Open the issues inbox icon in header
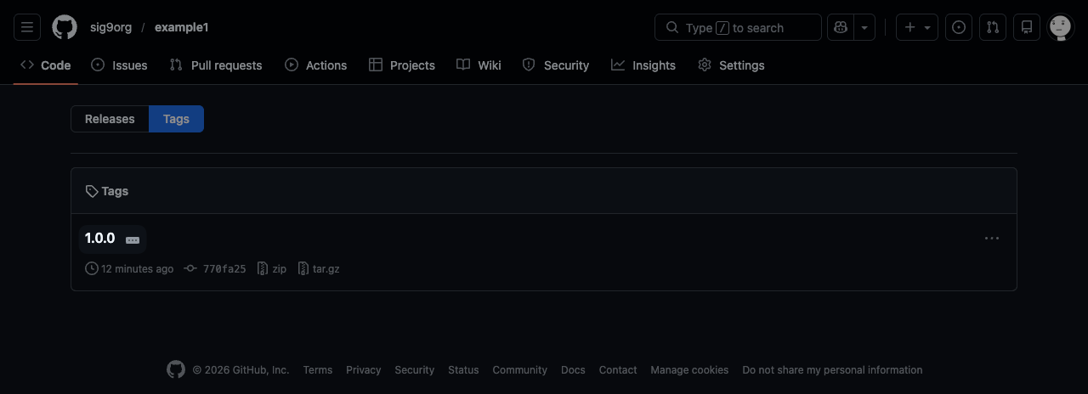The width and height of the screenshot is (1088, 394). click(959, 27)
